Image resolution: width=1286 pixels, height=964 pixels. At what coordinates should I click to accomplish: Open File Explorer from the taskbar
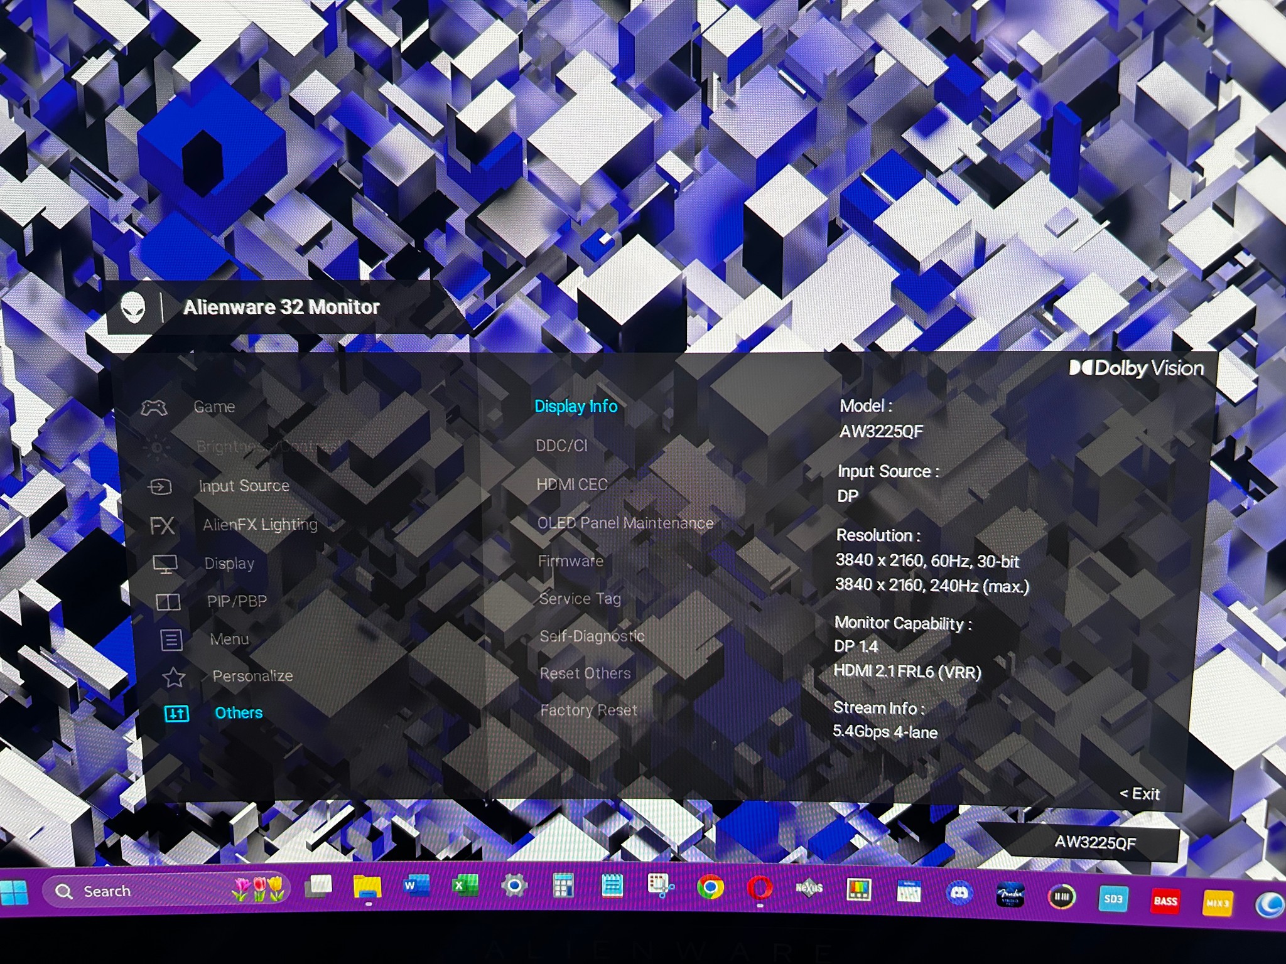click(x=367, y=887)
